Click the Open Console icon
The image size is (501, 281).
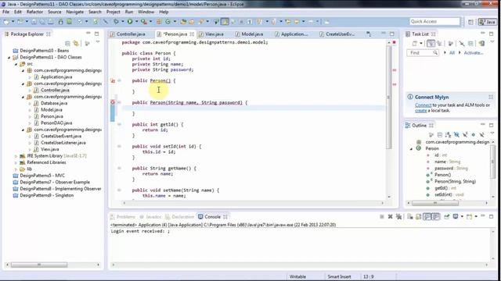point(469,217)
